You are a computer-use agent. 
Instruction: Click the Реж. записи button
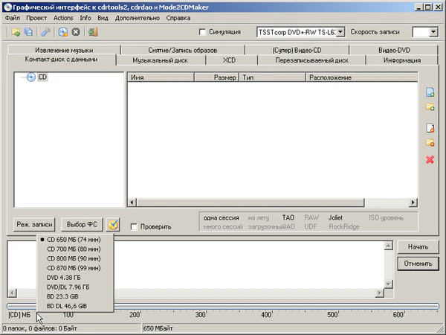tap(34, 224)
